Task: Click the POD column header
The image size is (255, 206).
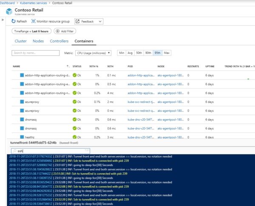Action: [130, 66]
